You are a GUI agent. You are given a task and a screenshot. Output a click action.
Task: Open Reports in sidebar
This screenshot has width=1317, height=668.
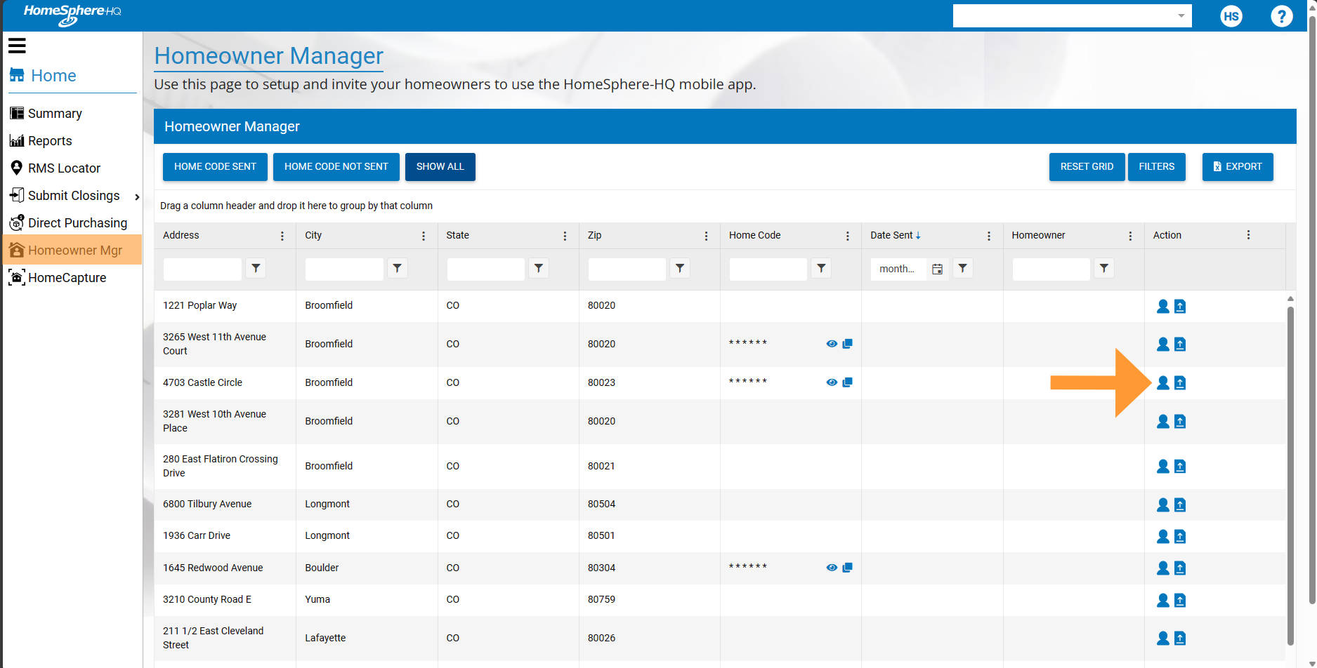[41, 141]
